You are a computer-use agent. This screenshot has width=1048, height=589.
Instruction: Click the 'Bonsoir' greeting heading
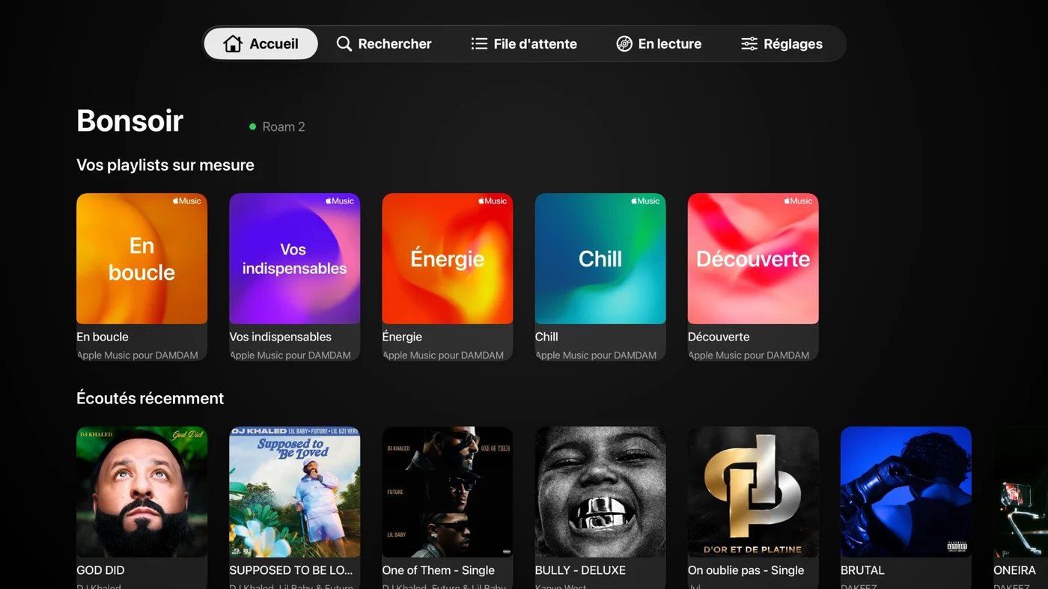pyautogui.click(x=130, y=121)
